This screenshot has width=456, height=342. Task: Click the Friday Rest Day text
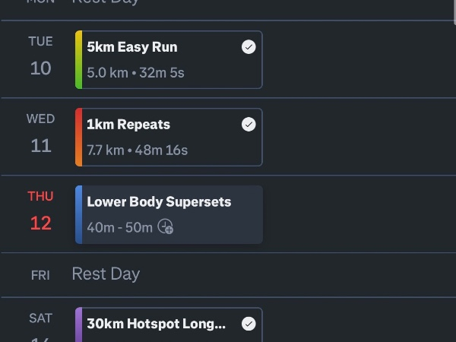(x=106, y=274)
